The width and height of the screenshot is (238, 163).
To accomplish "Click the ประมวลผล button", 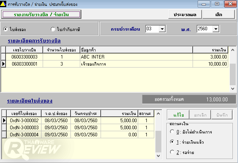I will [185, 15].
